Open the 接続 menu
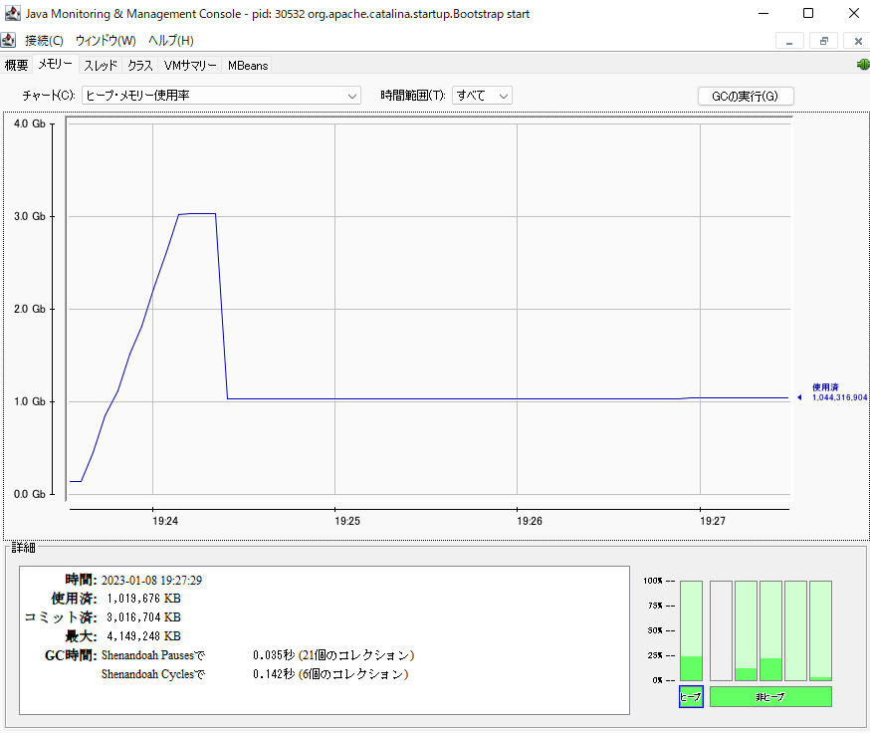Viewport: 870px width, 733px height. click(44, 41)
